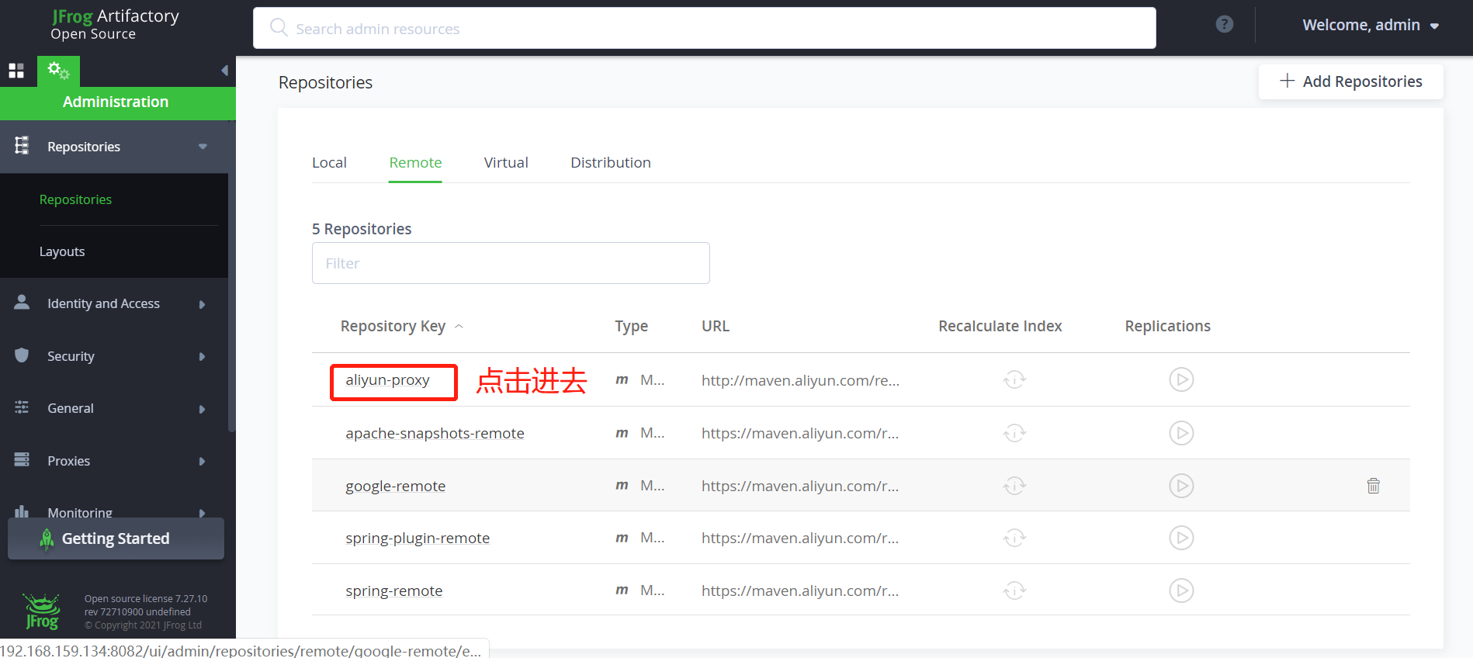This screenshot has width=1473, height=658.
Task: Recalculate index for google-remote
Action: 1014,486
